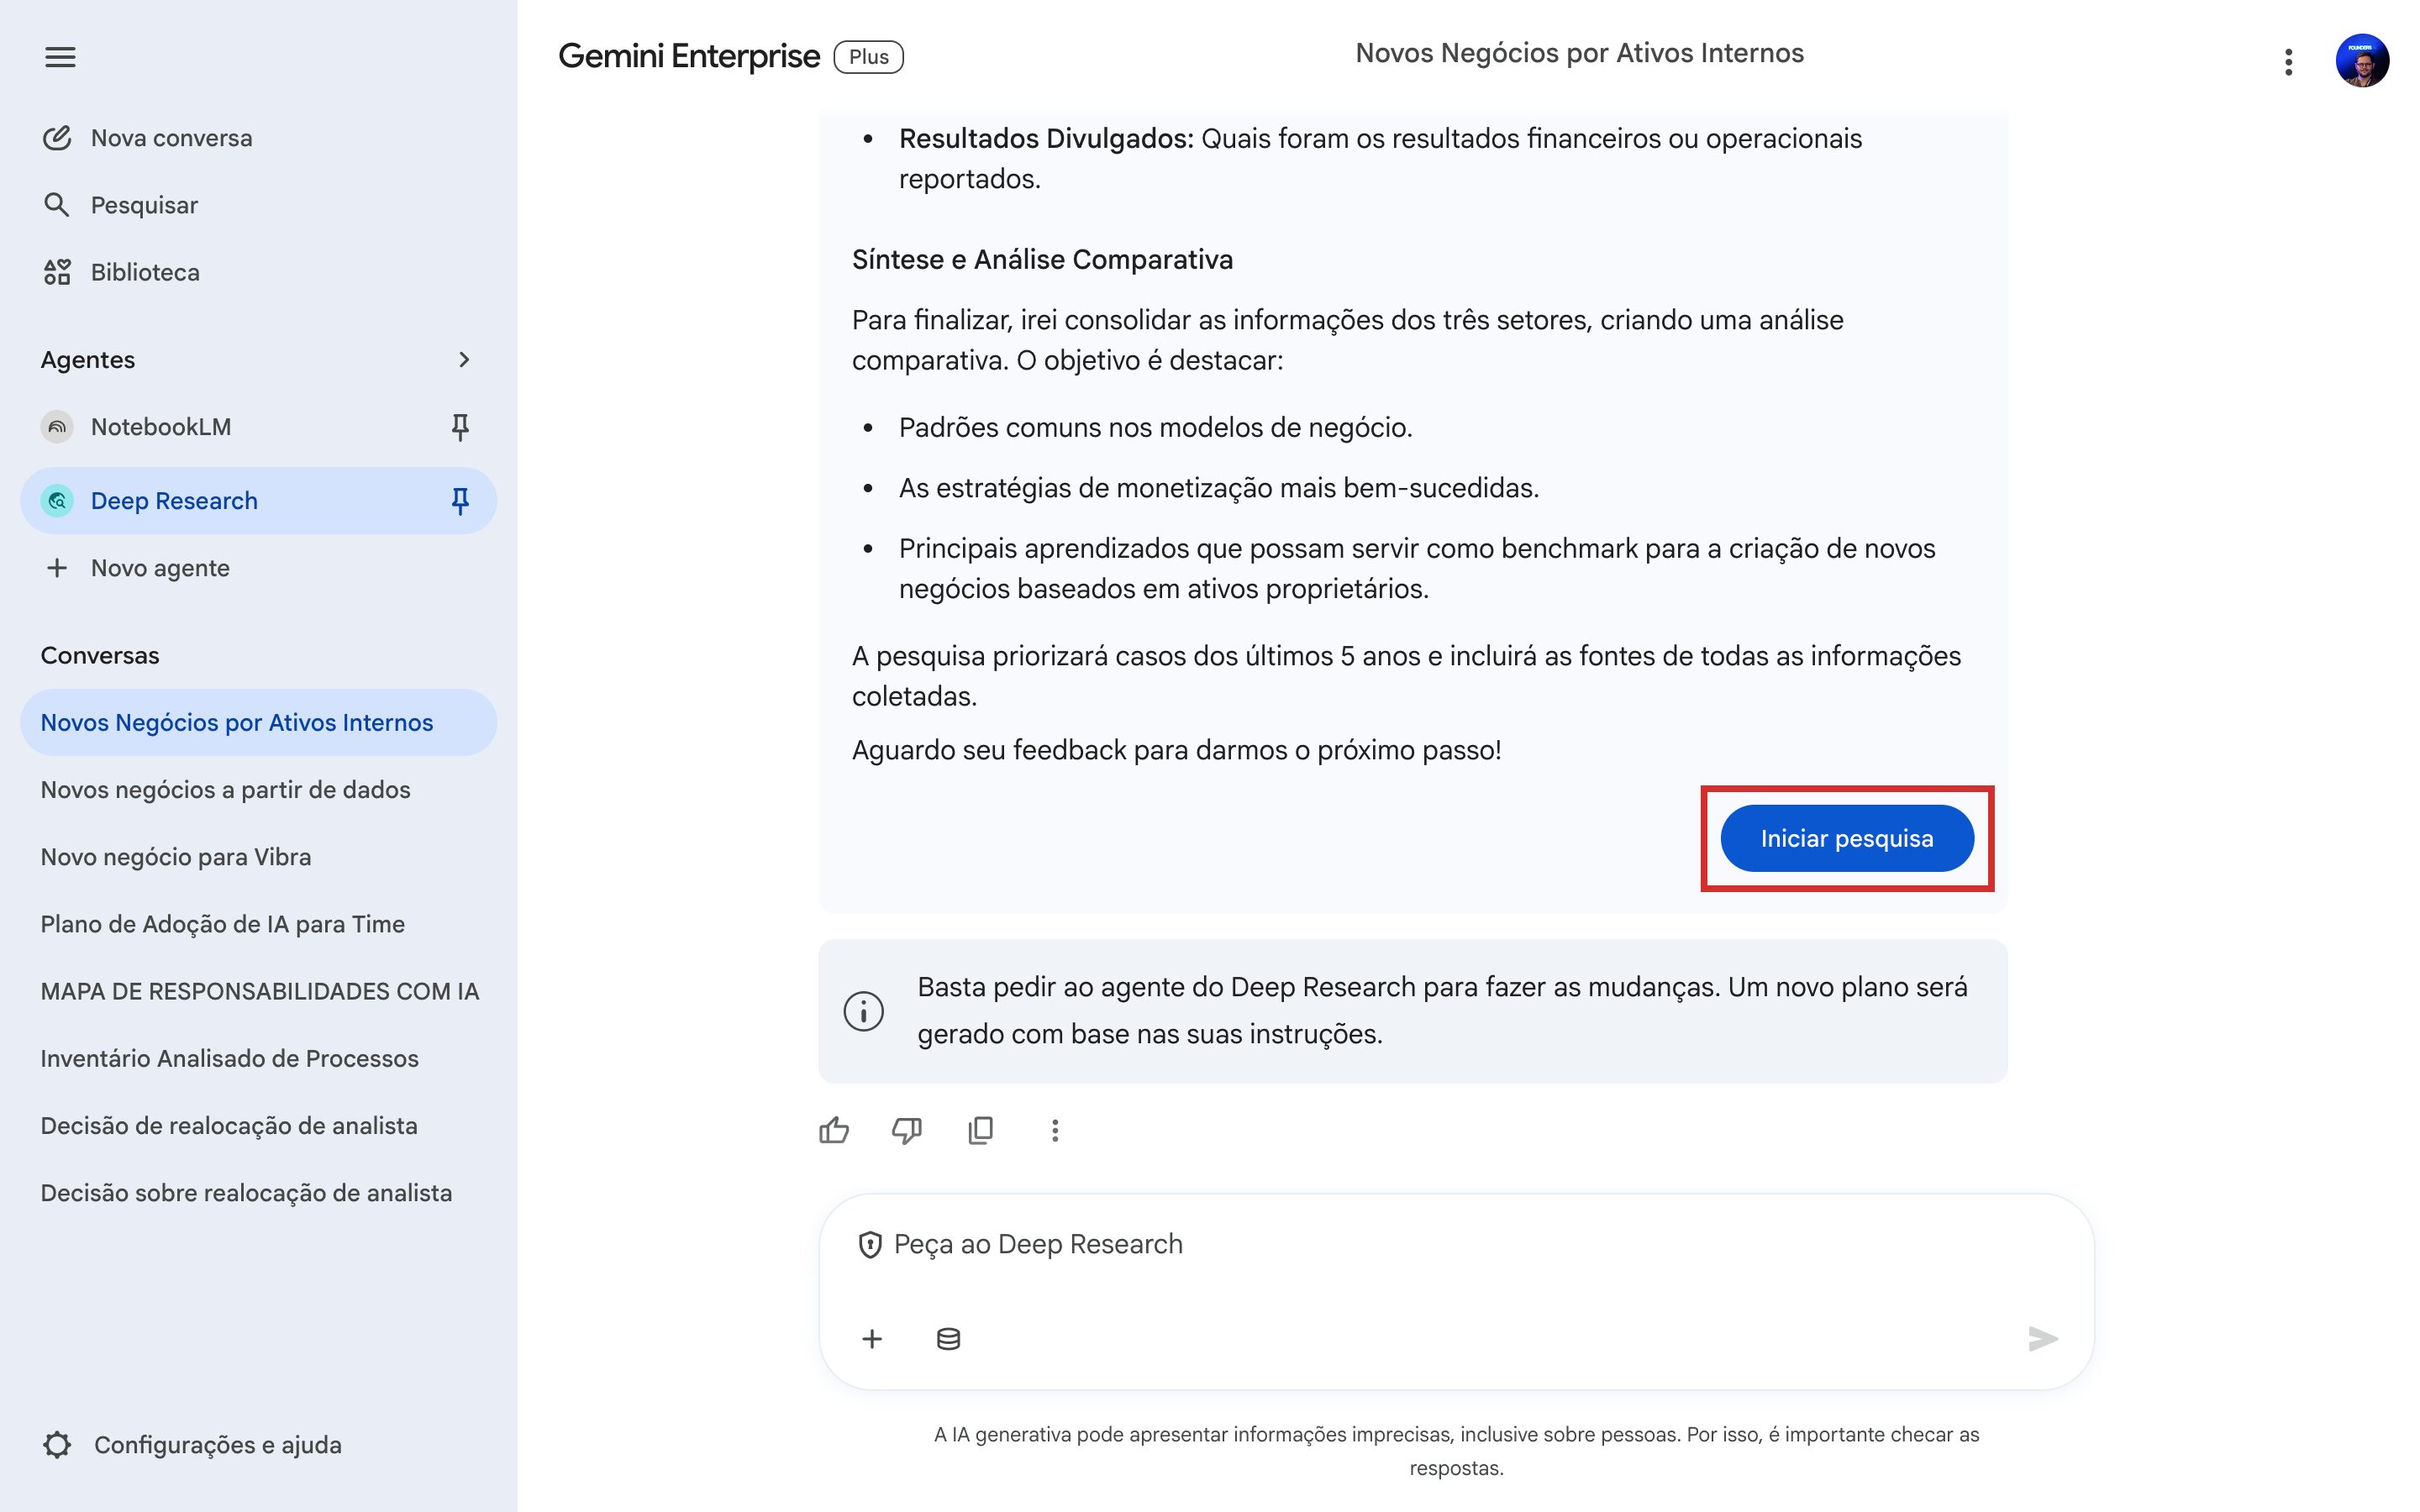Viewport: 2420px width, 1512px height.
Task: Select the Deep Research agent
Action: 258,500
